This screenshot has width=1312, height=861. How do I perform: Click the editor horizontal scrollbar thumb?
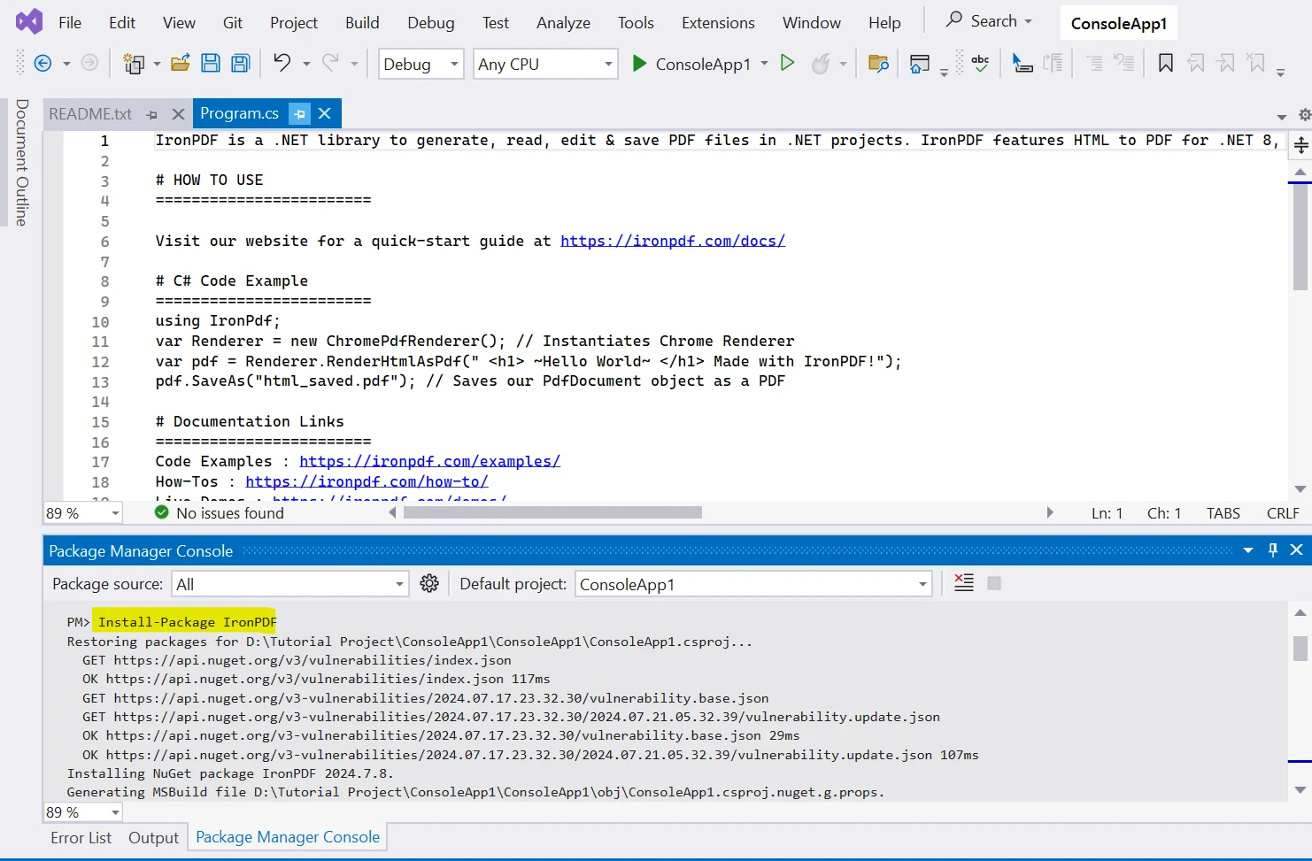[552, 512]
